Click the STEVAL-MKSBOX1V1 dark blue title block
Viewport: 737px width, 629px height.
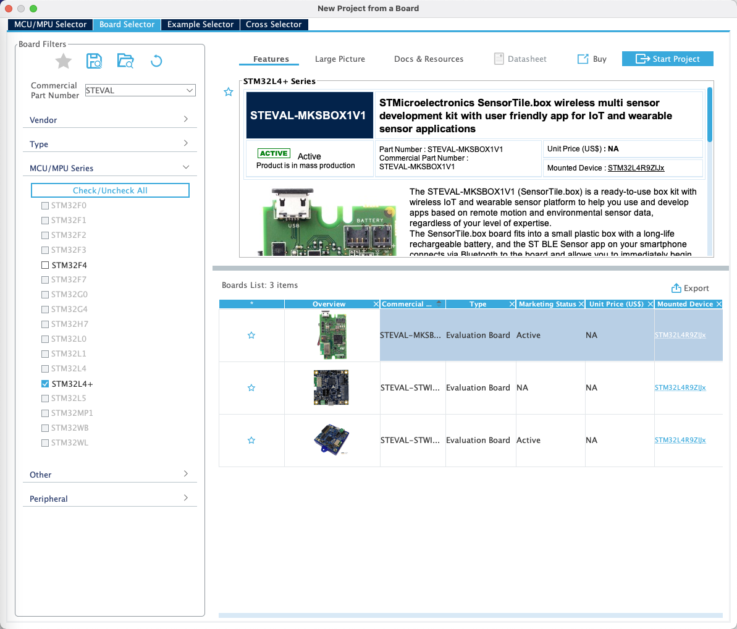point(310,115)
